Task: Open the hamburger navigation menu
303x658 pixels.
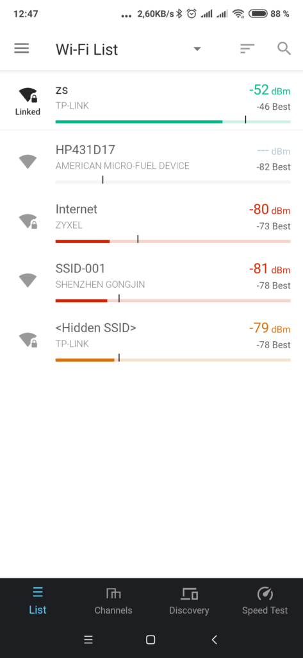Action: (x=22, y=49)
